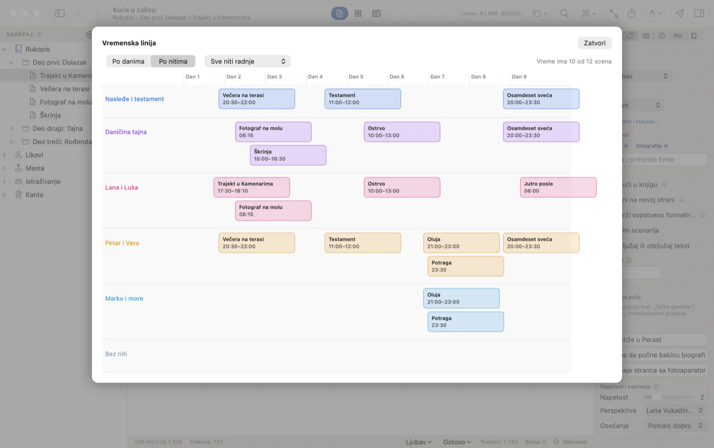Open the Ljubav label dropdown in status bar
The width and height of the screenshot is (714, 448).
coord(419,442)
